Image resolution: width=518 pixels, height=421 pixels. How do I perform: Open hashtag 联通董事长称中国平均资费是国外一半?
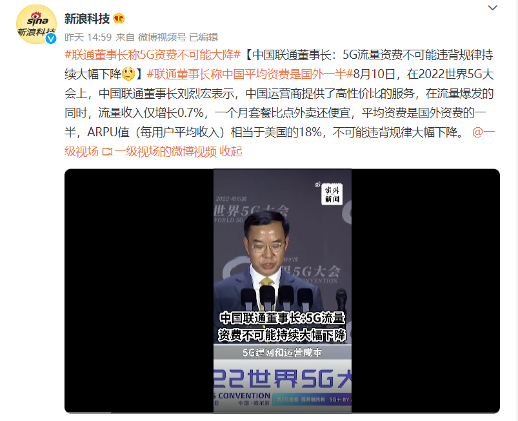pyautogui.click(x=250, y=74)
